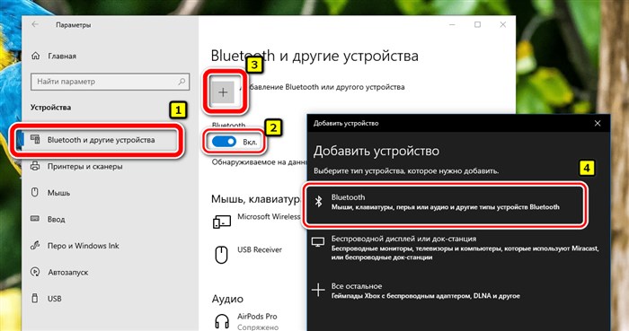Click the keyboard icon beside Ввод
629x331 pixels.
tap(35, 219)
